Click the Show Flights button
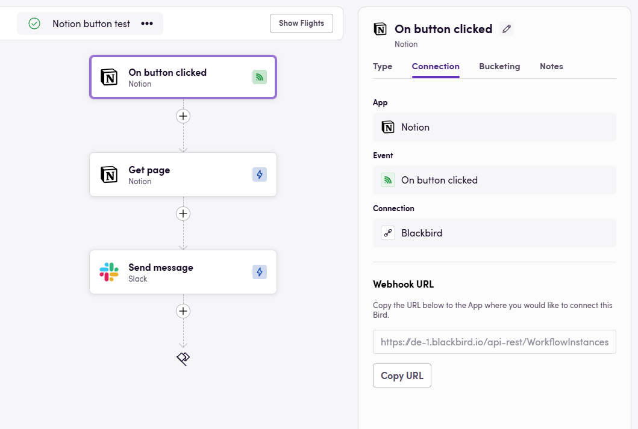This screenshot has width=638, height=429. click(x=301, y=23)
